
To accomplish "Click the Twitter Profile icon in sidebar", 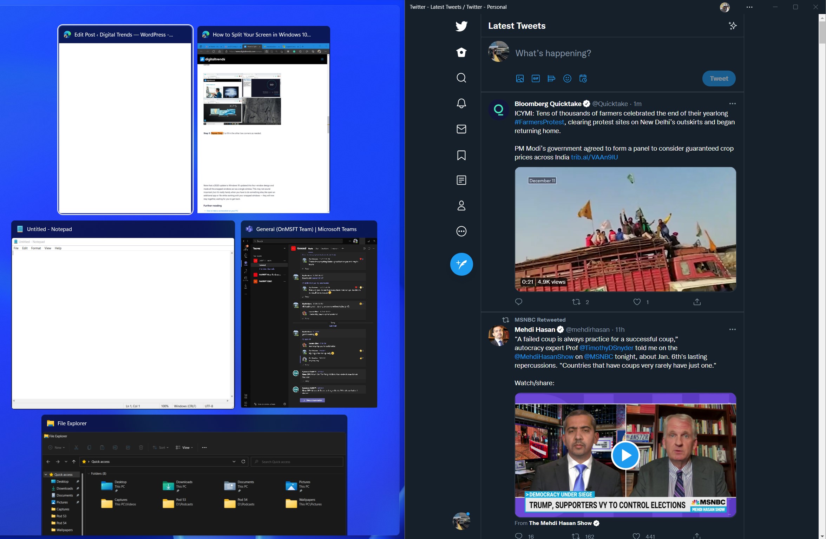I will (461, 205).
